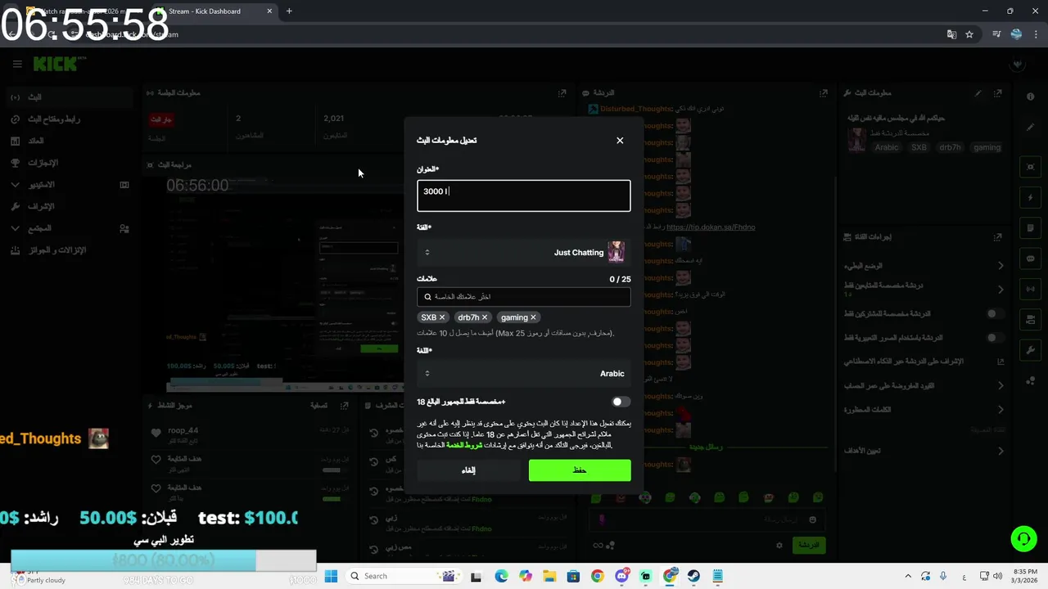Toggle the chat bubble icon in right toolbar

tap(1031, 259)
